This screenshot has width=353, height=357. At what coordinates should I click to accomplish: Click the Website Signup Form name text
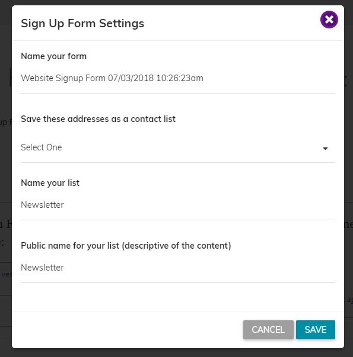point(112,78)
